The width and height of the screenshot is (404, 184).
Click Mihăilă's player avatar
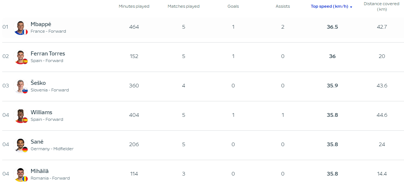(21, 175)
